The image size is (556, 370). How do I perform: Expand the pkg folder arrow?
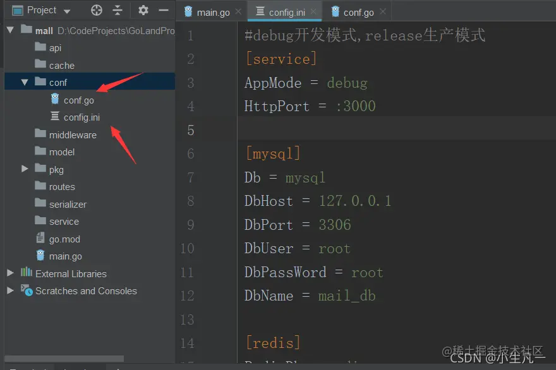click(x=25, y=169)
